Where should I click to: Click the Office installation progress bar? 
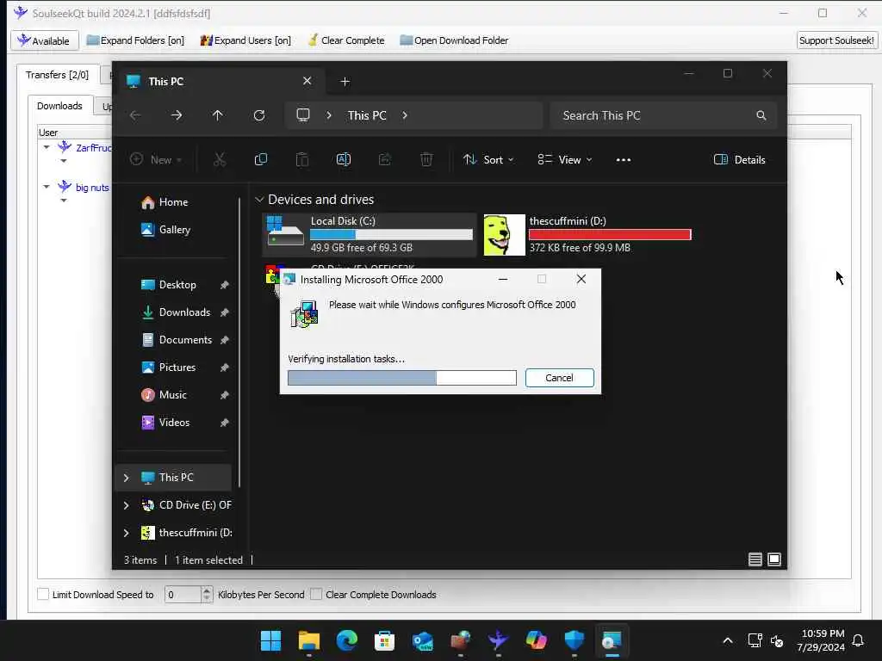(402, 378)
